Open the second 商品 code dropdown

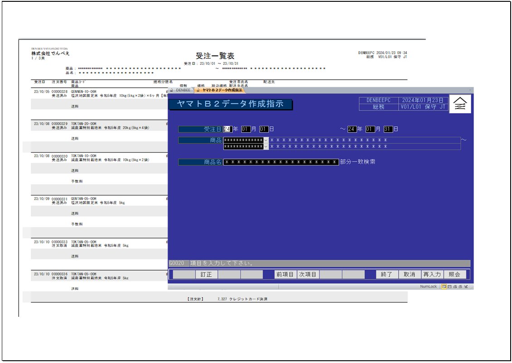[x=266, y=147]
